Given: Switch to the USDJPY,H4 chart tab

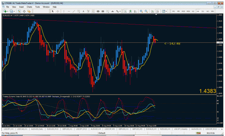Looking at the screenshot, I should pyautogui.click(x=9, y=129).
